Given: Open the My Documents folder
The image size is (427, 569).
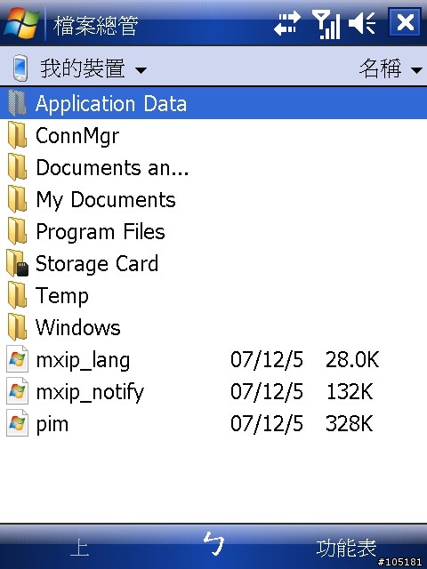Looking at the screenshot, I should [213, 199].
